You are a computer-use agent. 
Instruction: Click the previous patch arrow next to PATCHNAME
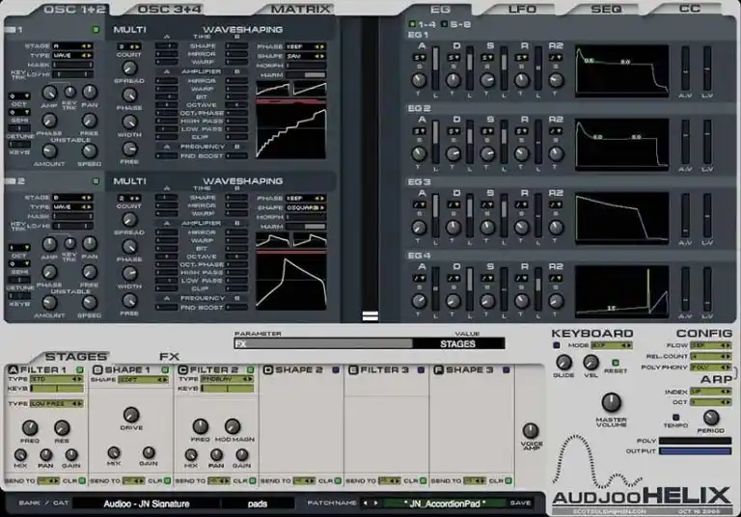[366, 503]
